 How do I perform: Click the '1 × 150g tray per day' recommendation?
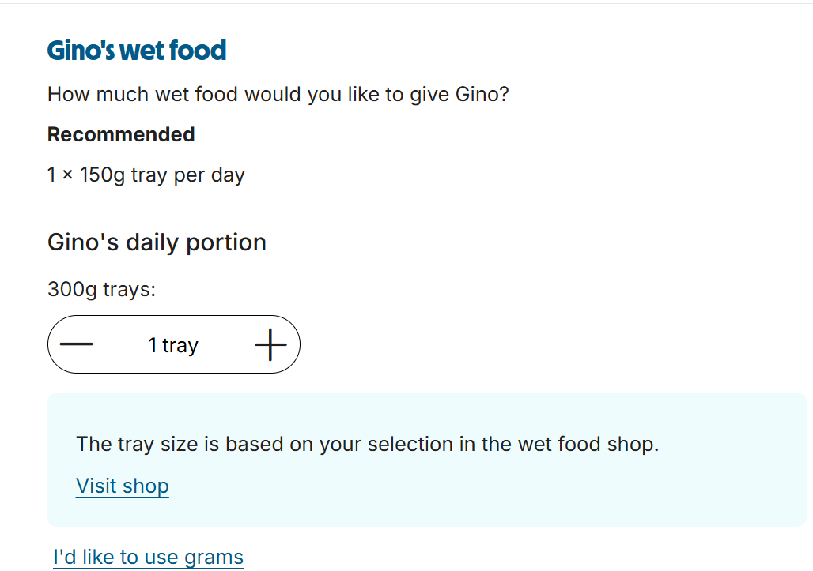click(146, 175)
